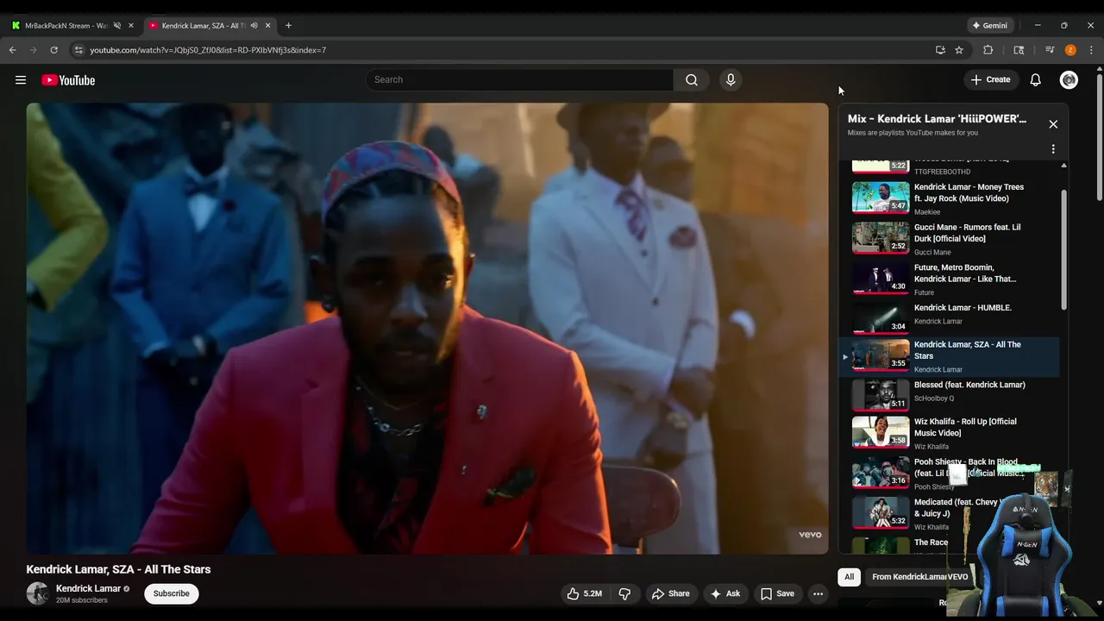
Task: Close the MrBackPackN Stream tab
Action: point(131,25)
